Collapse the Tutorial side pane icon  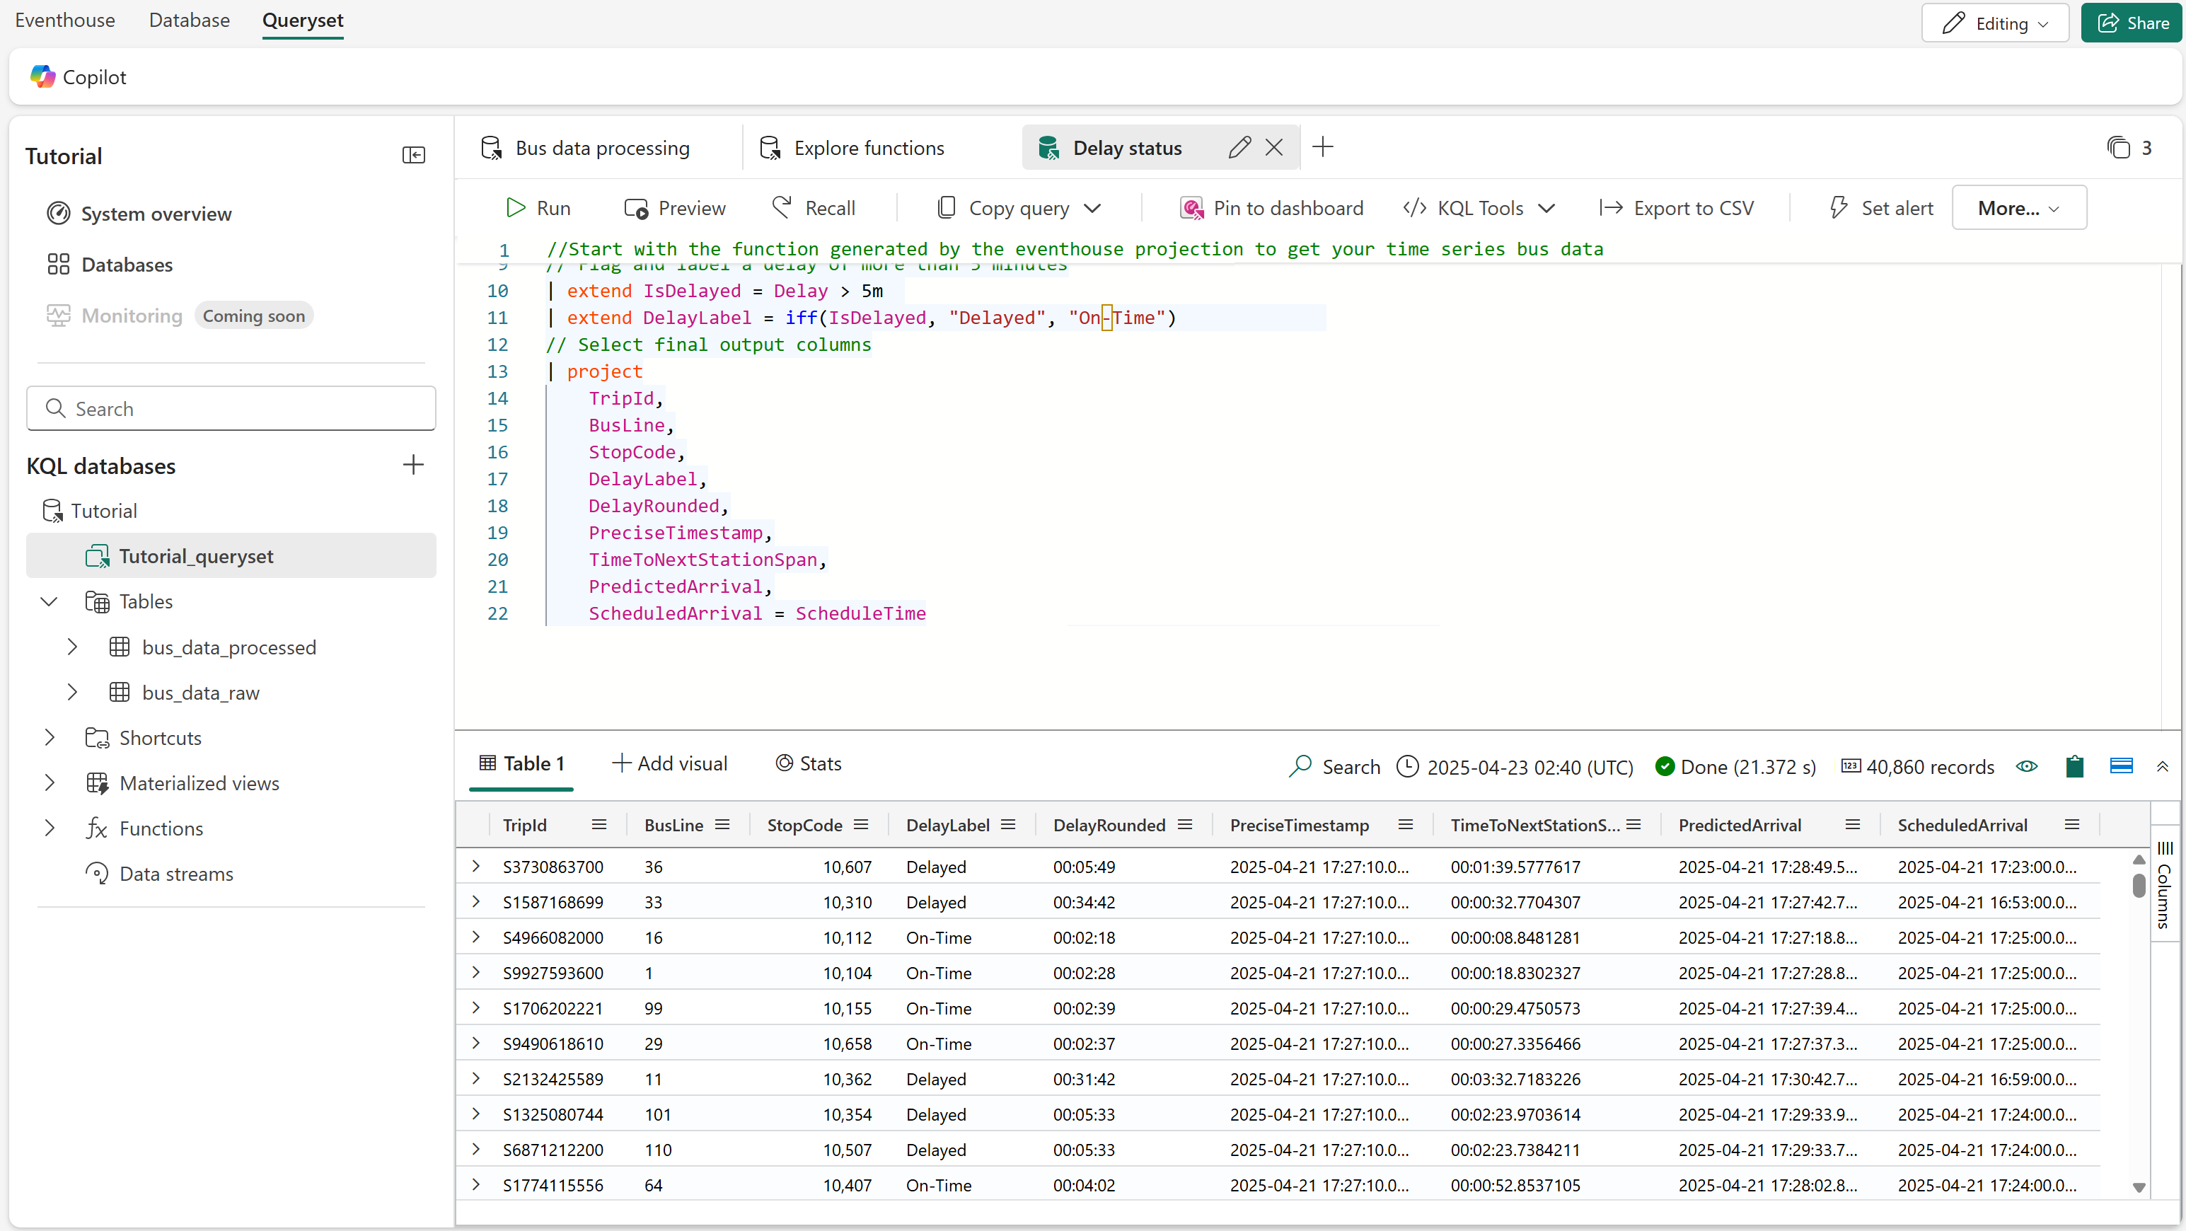(x=413, y=155)
